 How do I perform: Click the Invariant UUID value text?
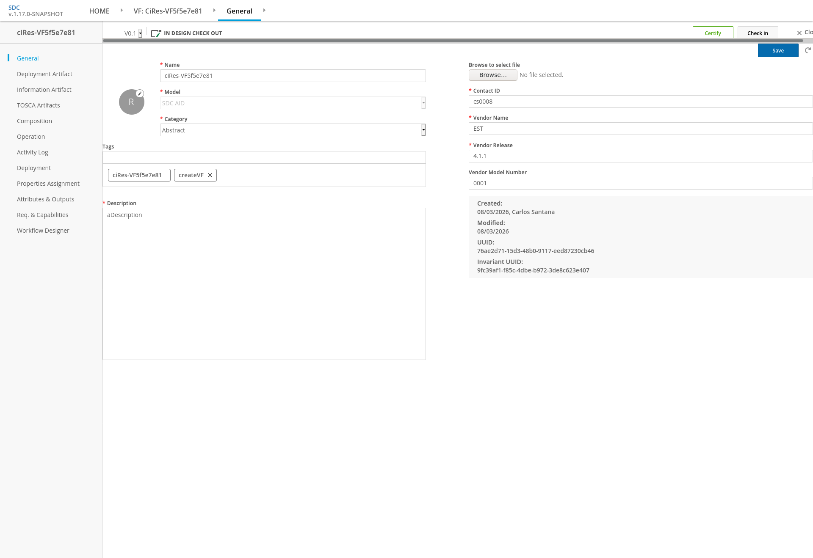pyautogui.click(x=533, y=270)
